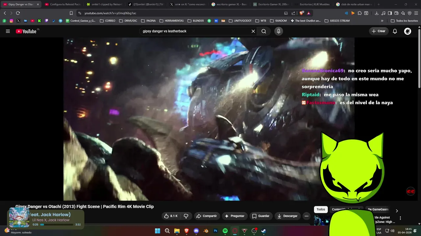Reload the page with the refresh icon
This screenshot has height=236, width=421.
18,13
